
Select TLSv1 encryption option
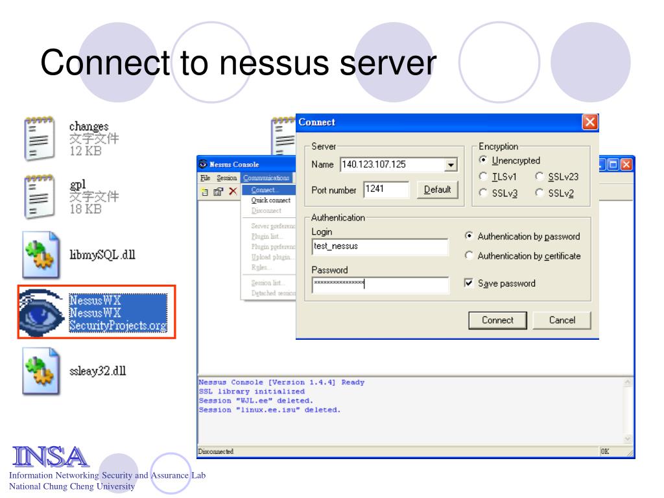[498, 176]
